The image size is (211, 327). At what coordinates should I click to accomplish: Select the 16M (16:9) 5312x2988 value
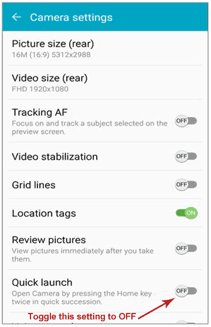coord(51,55)
